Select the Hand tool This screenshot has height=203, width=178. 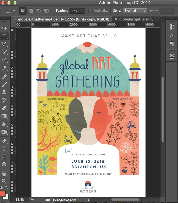(x=4, y=173)
